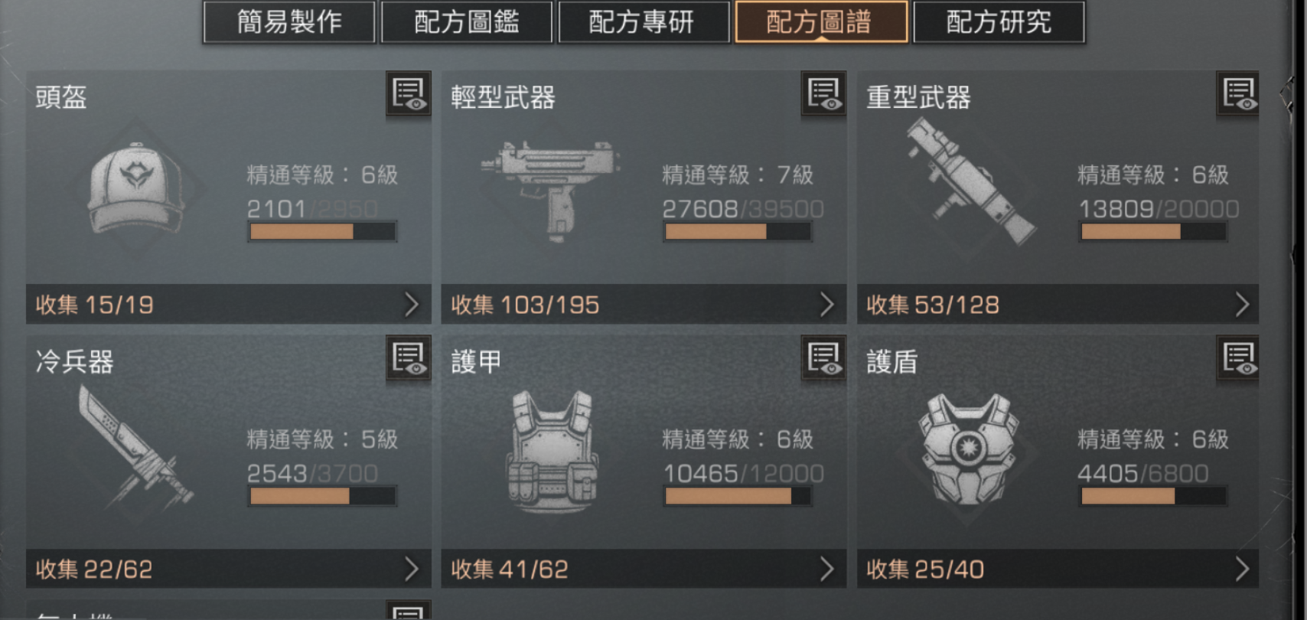Open the list-view icon on 冷兵器 card
The height and width of the screenshot is (620, 1307).
tap(409, 357)
